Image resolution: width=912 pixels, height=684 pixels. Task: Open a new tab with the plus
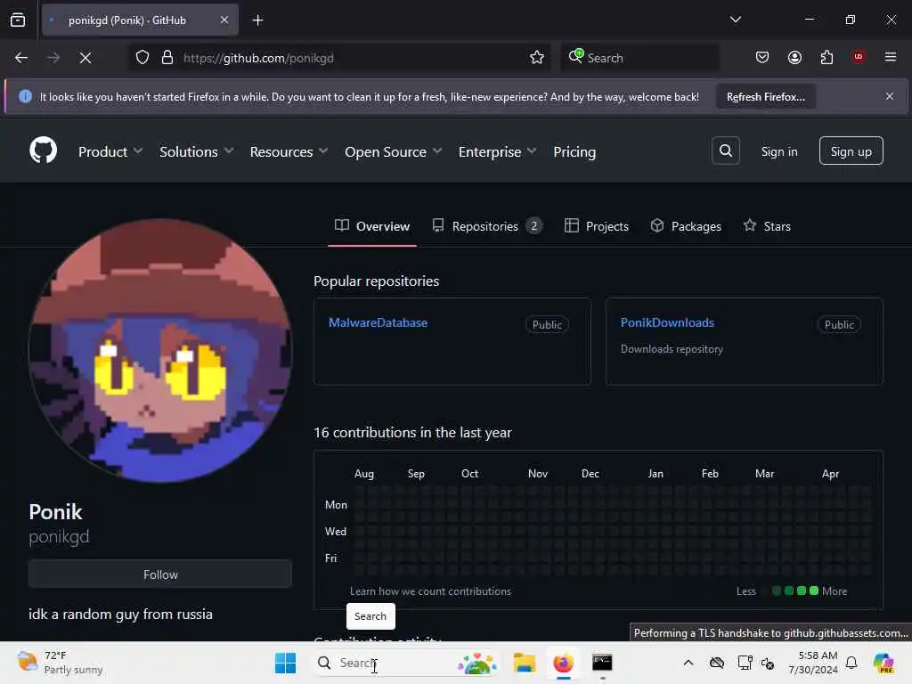tap(257, 20)
